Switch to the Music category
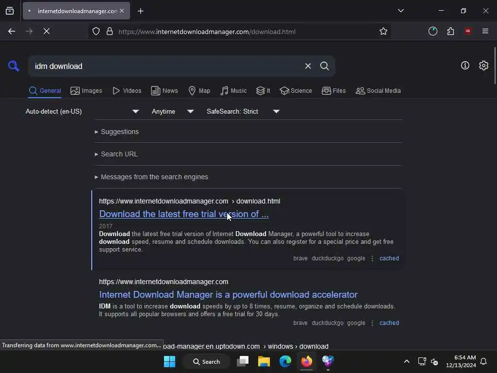The width and height of the screenshot is (497, 373). coord(233,91)
